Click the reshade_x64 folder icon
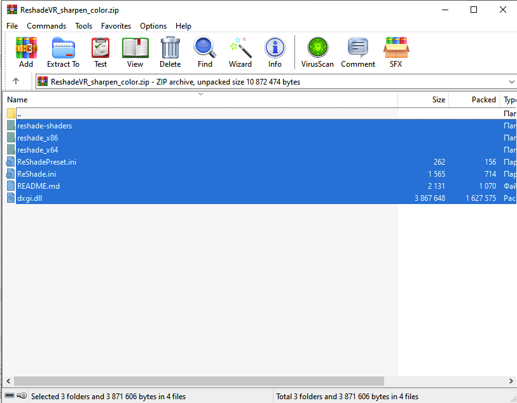 11,150
